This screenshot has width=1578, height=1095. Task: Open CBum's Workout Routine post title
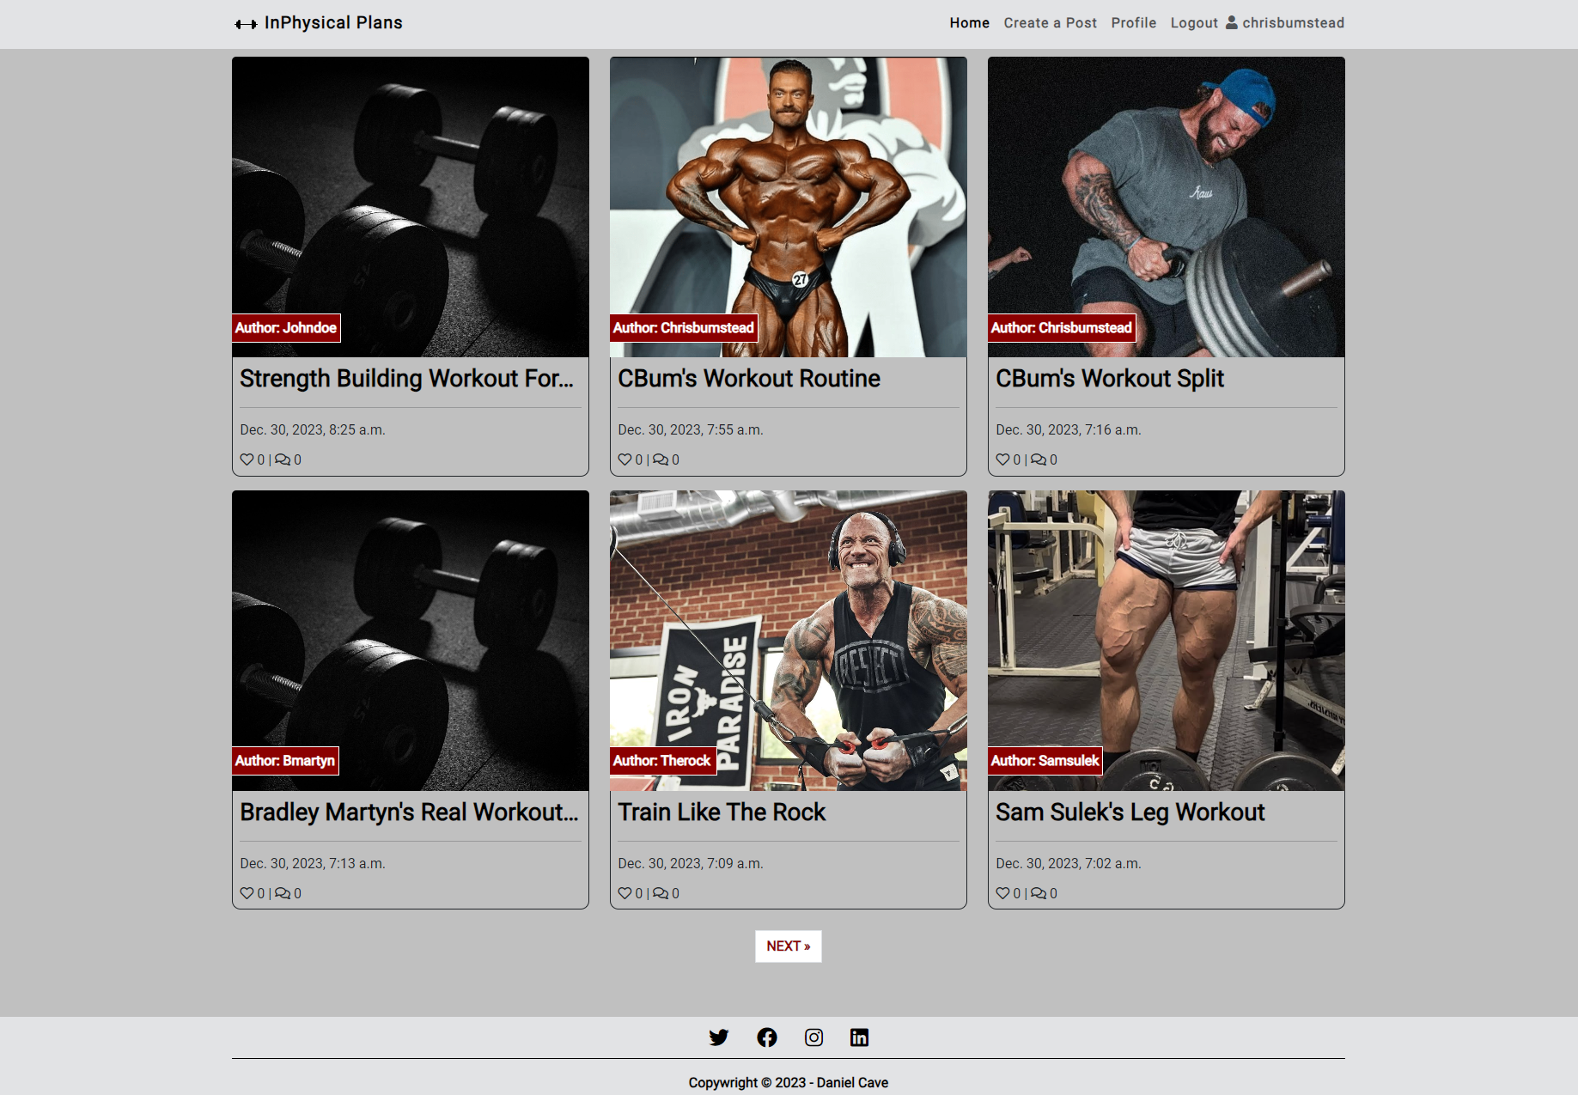pyautogui.click(x=749, y=379)
